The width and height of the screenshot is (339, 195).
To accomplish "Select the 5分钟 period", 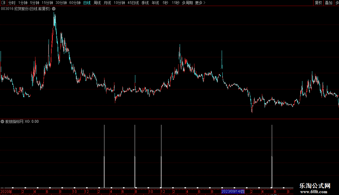I will click(34, 3).
